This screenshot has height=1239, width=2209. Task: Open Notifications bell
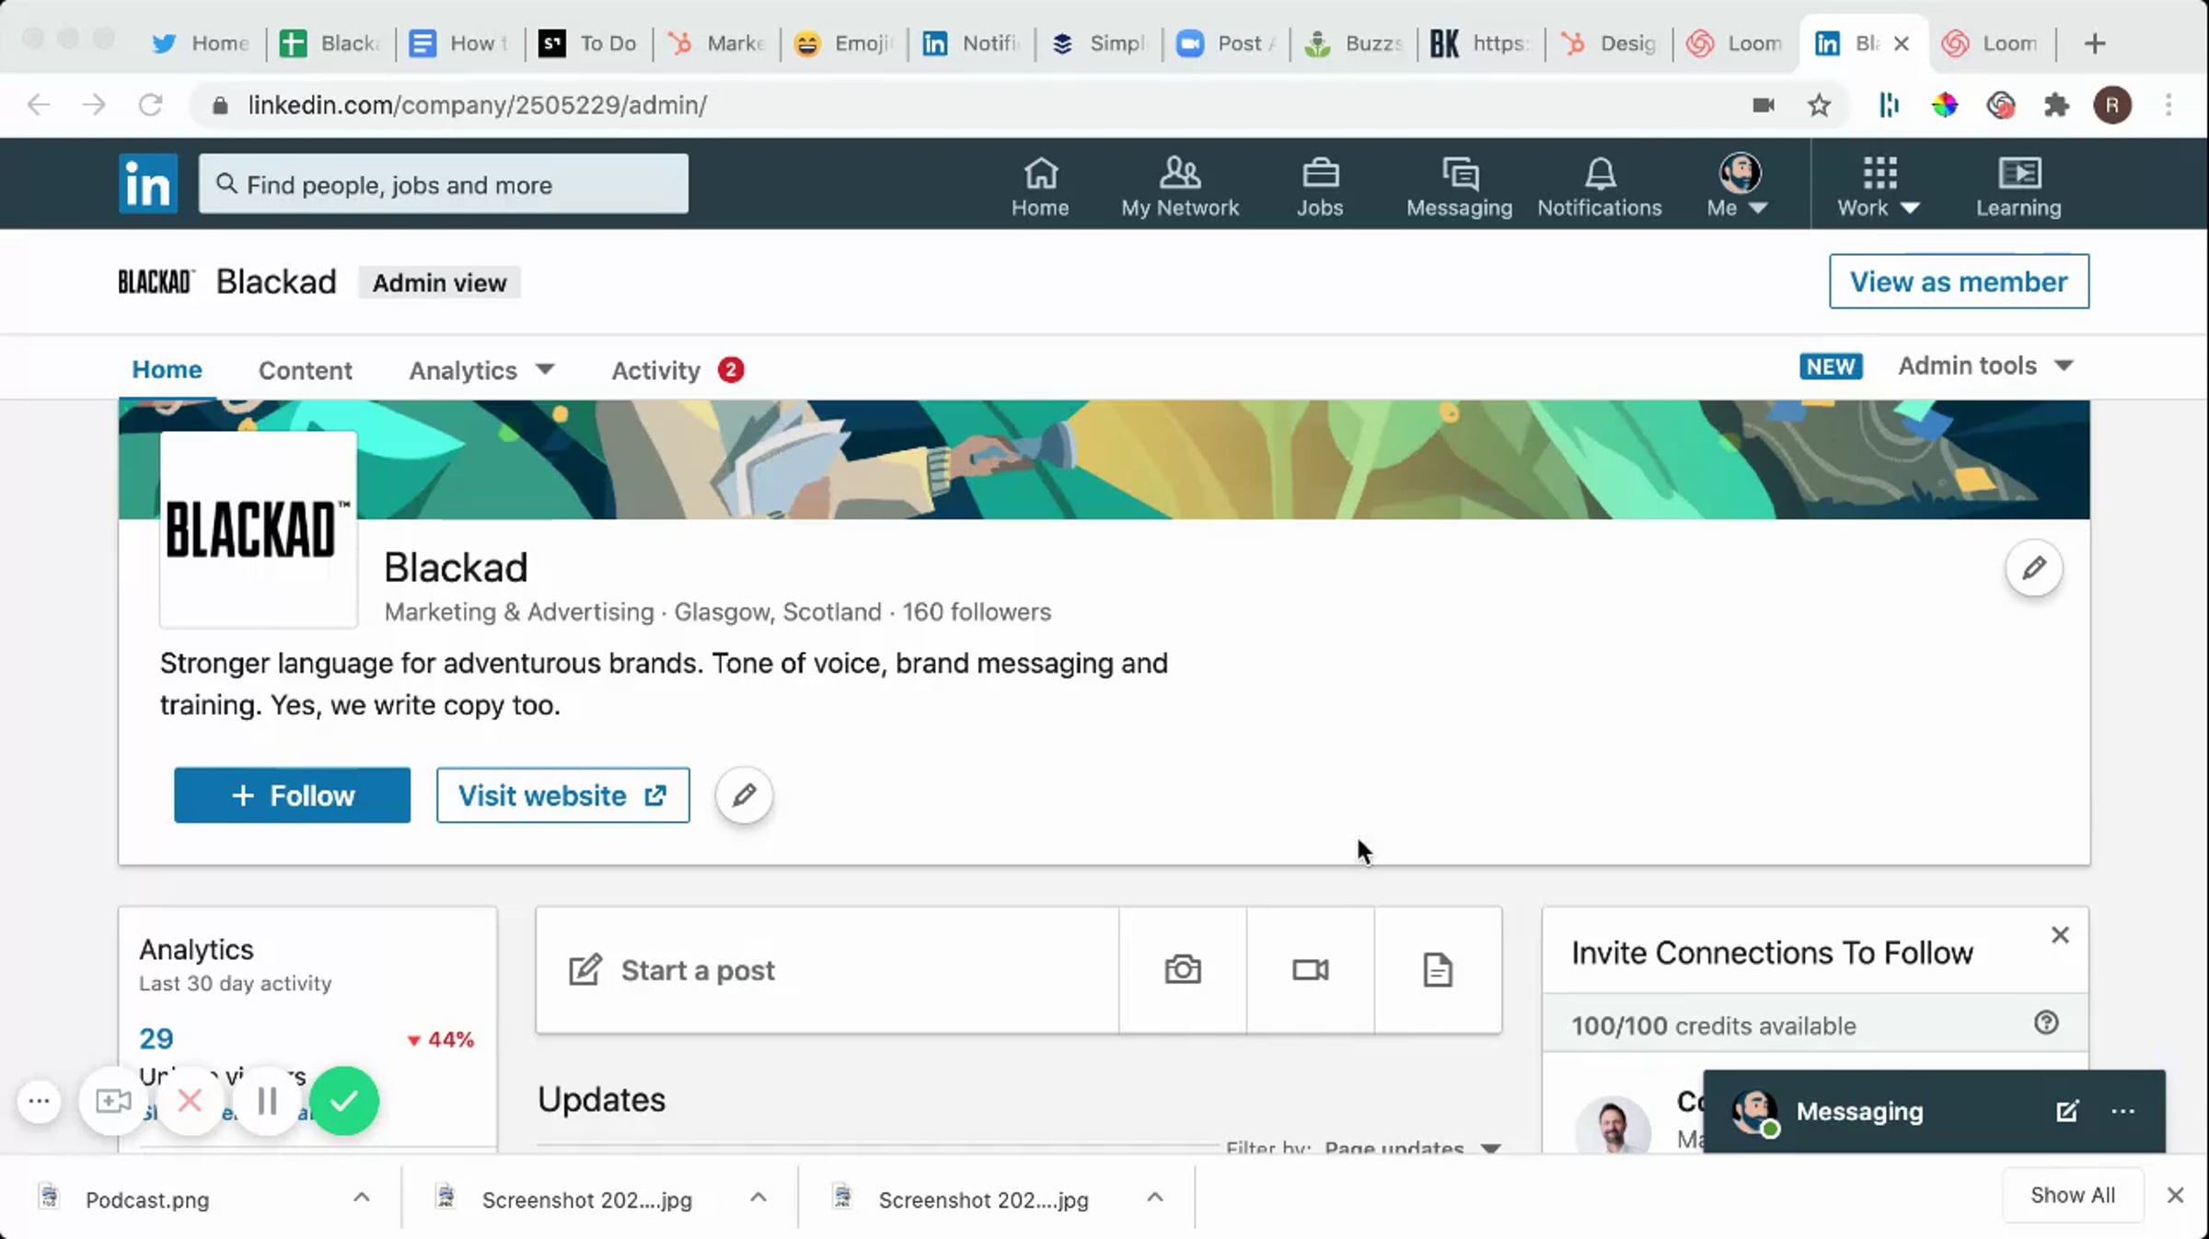[1600, 187]
